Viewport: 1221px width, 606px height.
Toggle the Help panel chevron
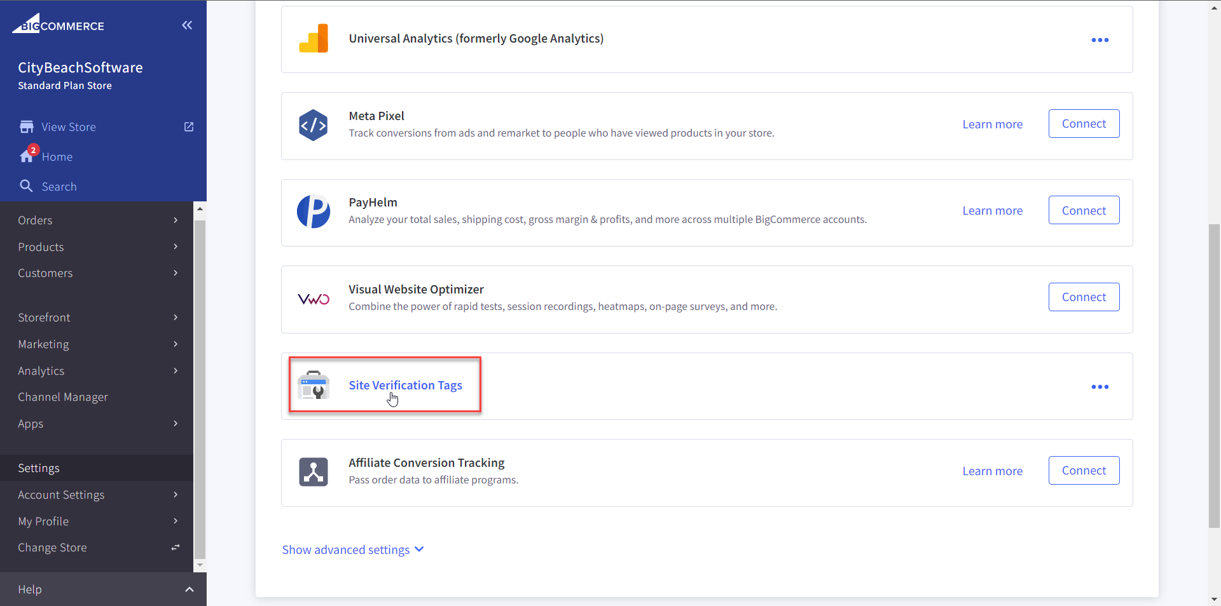click(189, 589)
